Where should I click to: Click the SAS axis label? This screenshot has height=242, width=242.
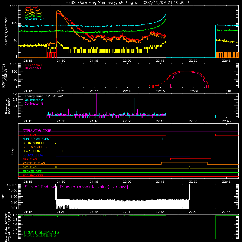[3, 197]
